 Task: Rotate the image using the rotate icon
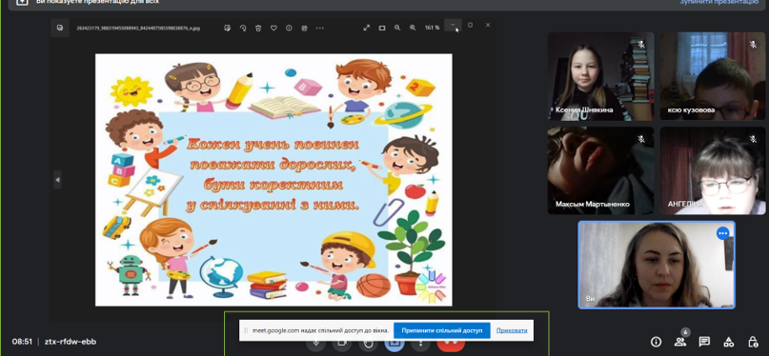243,28
